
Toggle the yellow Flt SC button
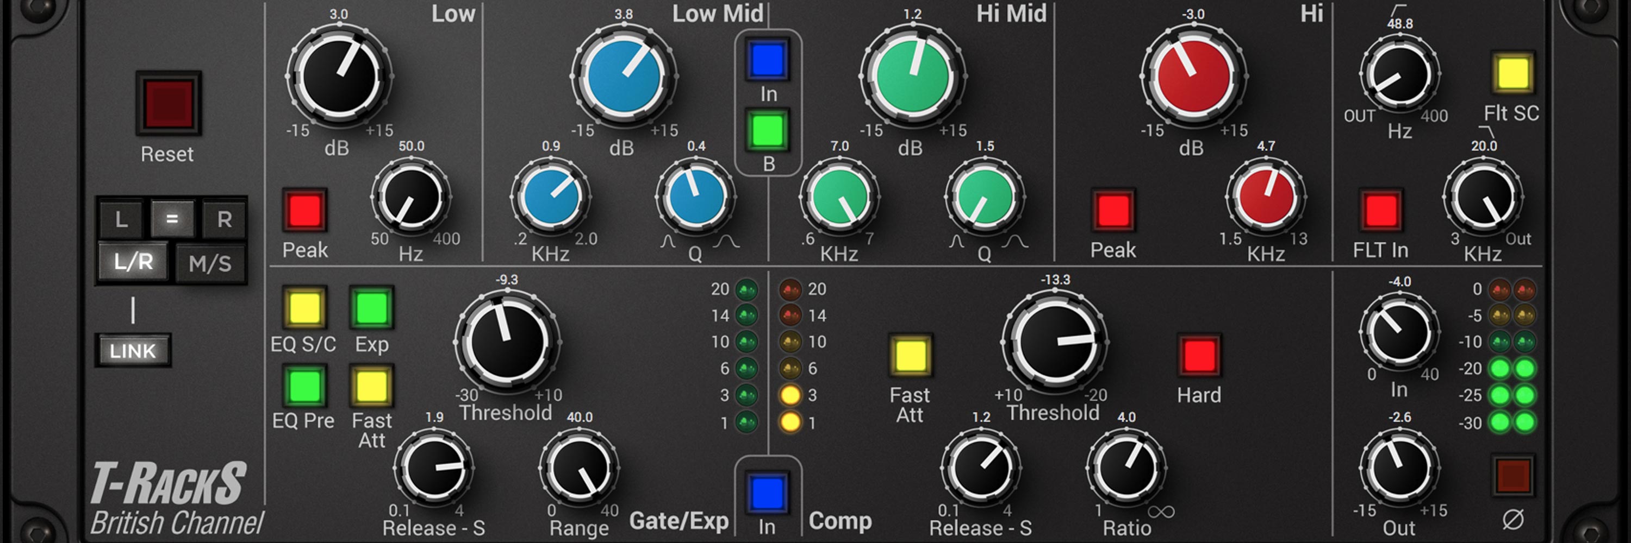point(1512,73)
